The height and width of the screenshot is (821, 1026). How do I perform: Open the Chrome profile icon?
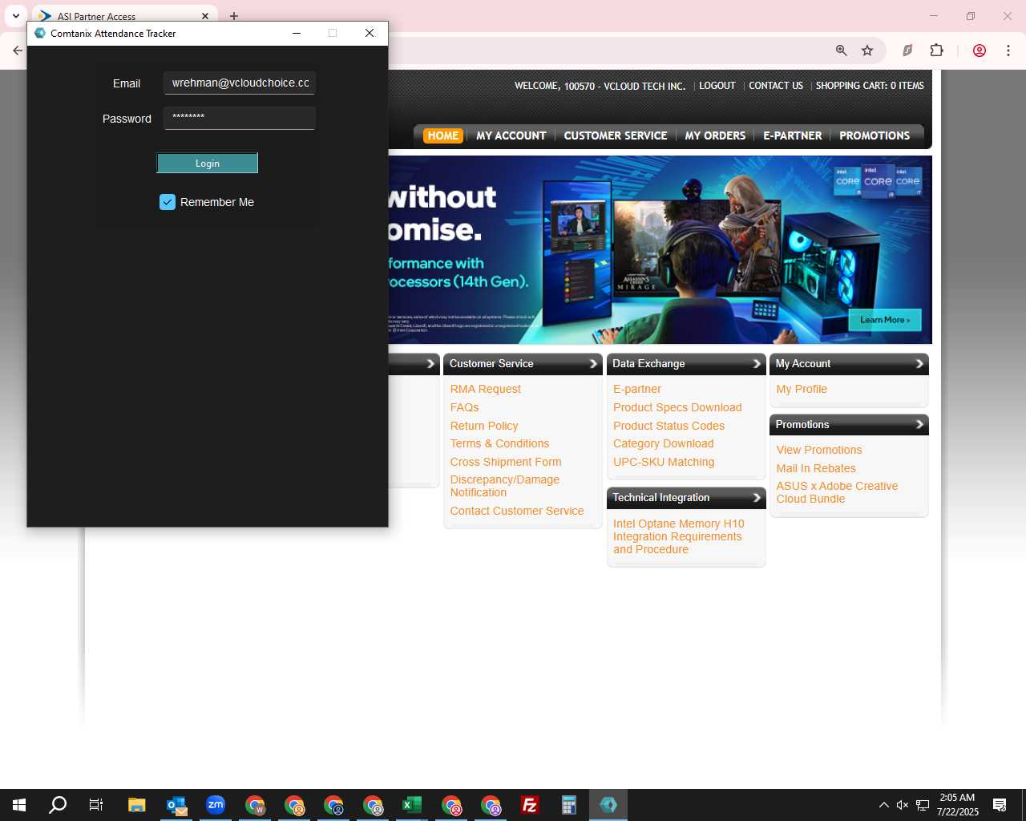pyautogui.click(x=980, y=51)
